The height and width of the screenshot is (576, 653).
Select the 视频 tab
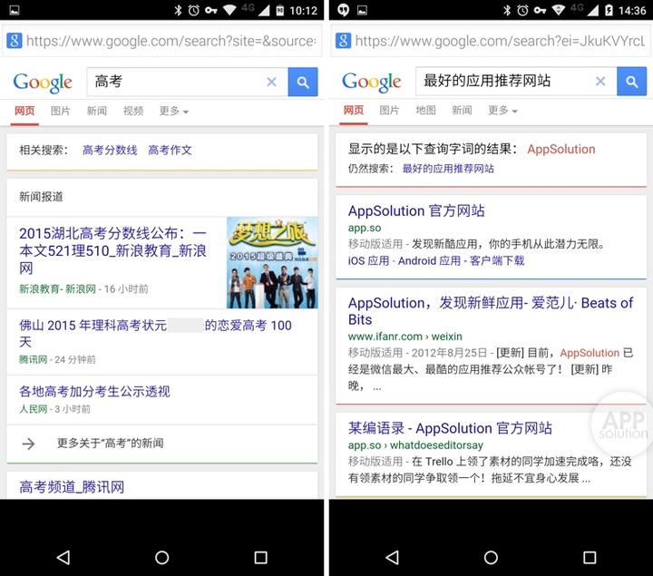133,111
